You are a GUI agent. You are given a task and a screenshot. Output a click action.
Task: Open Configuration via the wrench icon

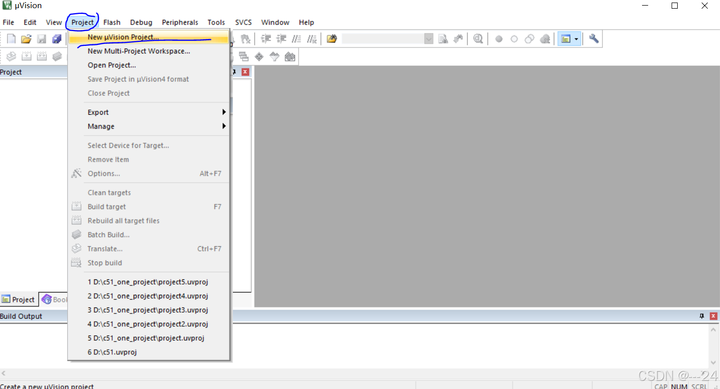pos(594,39)
